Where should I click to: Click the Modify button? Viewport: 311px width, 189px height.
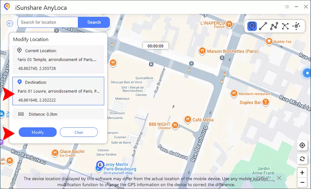pos(38,132)
